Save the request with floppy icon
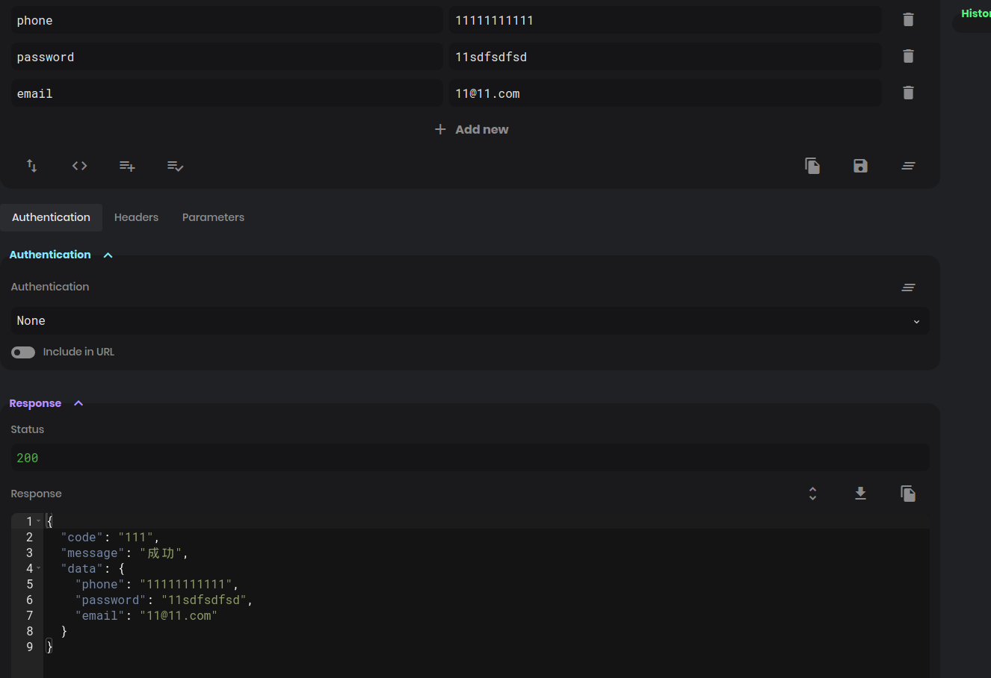 coord(860,166)
